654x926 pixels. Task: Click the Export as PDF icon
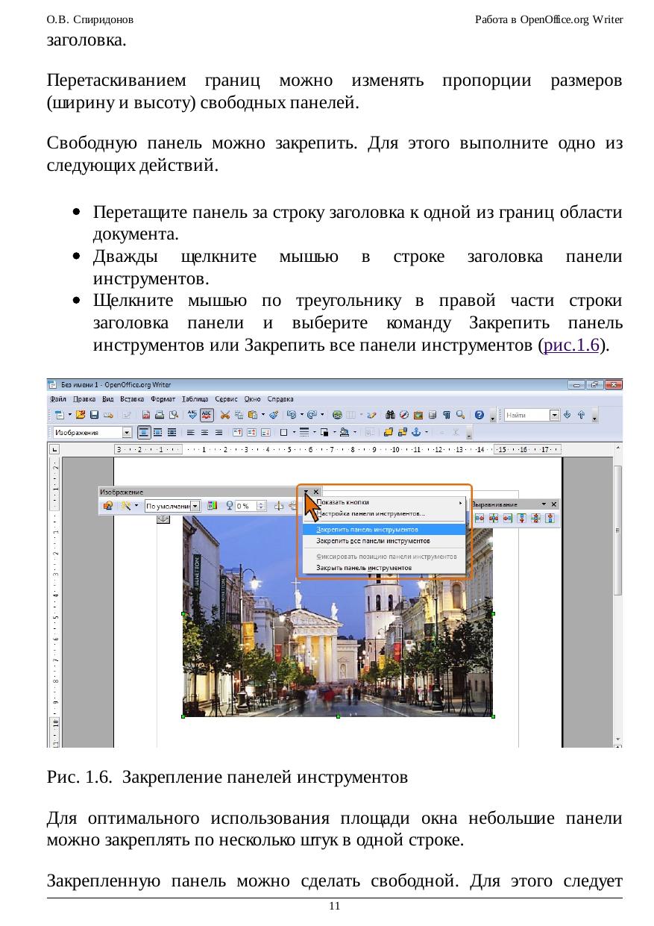point(147,414)
